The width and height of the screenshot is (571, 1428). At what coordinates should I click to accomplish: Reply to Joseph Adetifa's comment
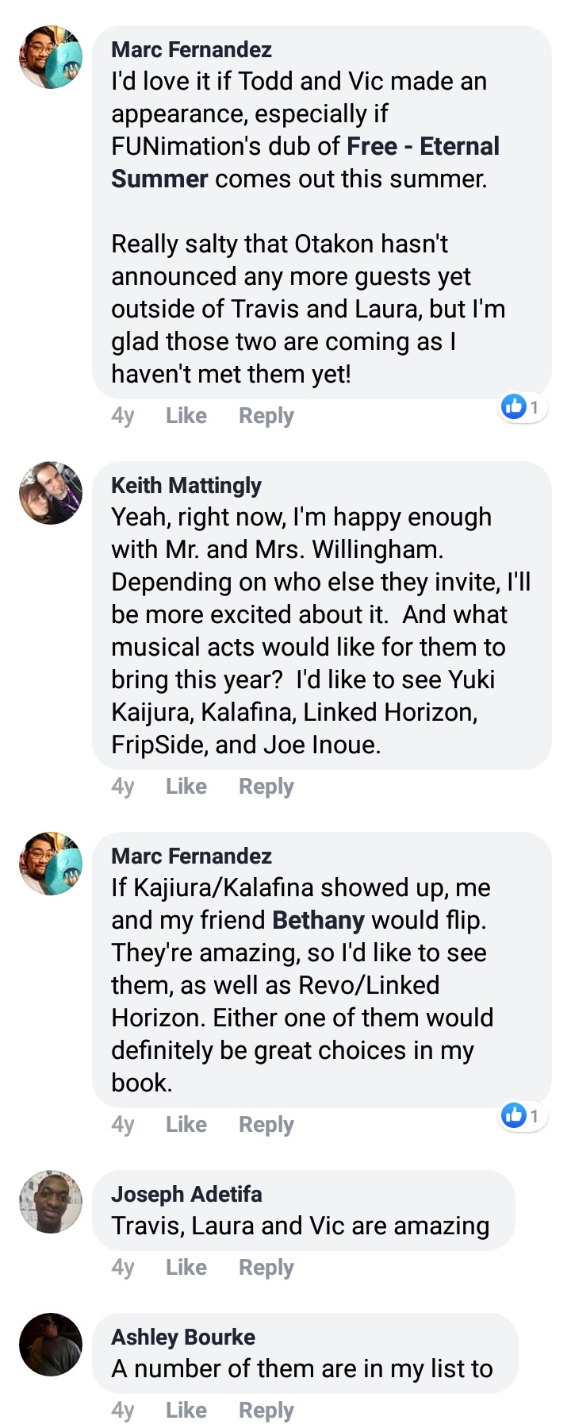pos(266,1268)
